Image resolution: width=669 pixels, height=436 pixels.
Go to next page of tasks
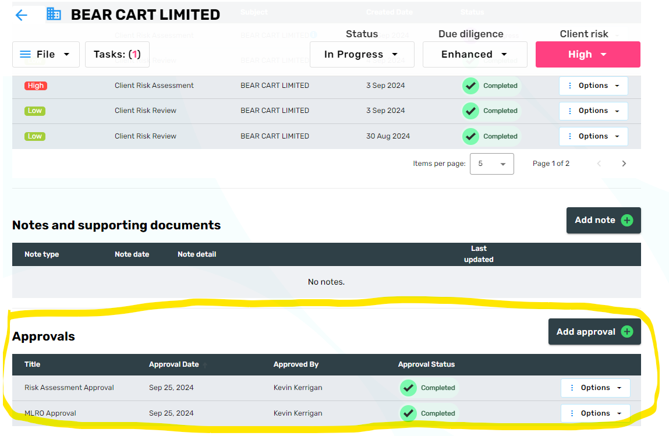624,164
